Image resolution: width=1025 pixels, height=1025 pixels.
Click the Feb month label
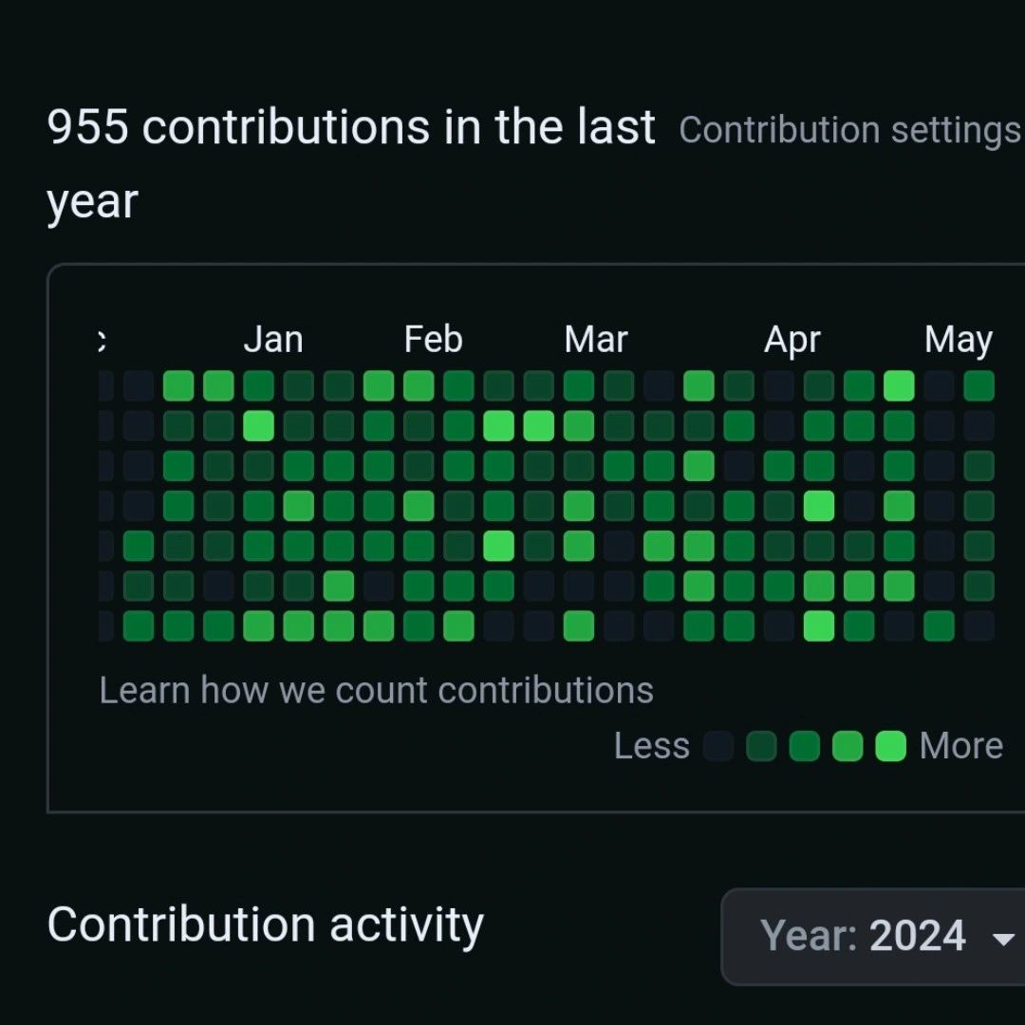tap(433, 339)
